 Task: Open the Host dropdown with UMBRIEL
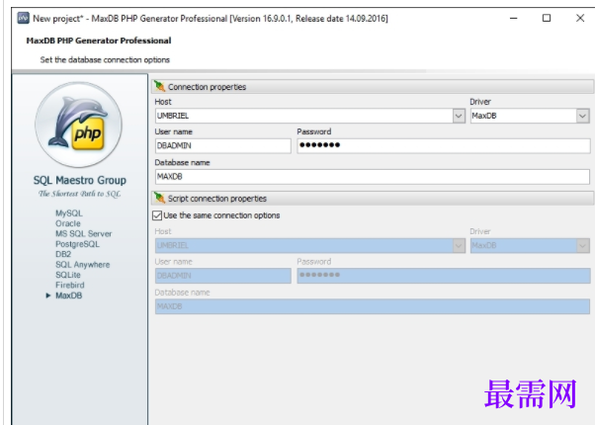(x=459, y=116)
